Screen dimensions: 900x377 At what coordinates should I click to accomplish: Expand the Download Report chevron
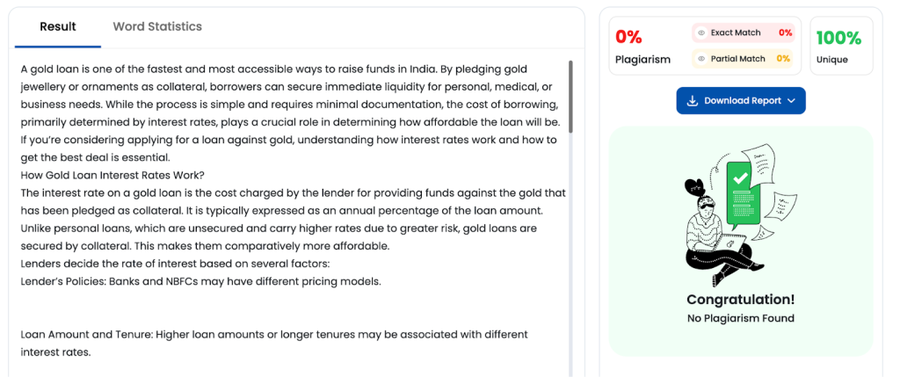pos(791,101)
